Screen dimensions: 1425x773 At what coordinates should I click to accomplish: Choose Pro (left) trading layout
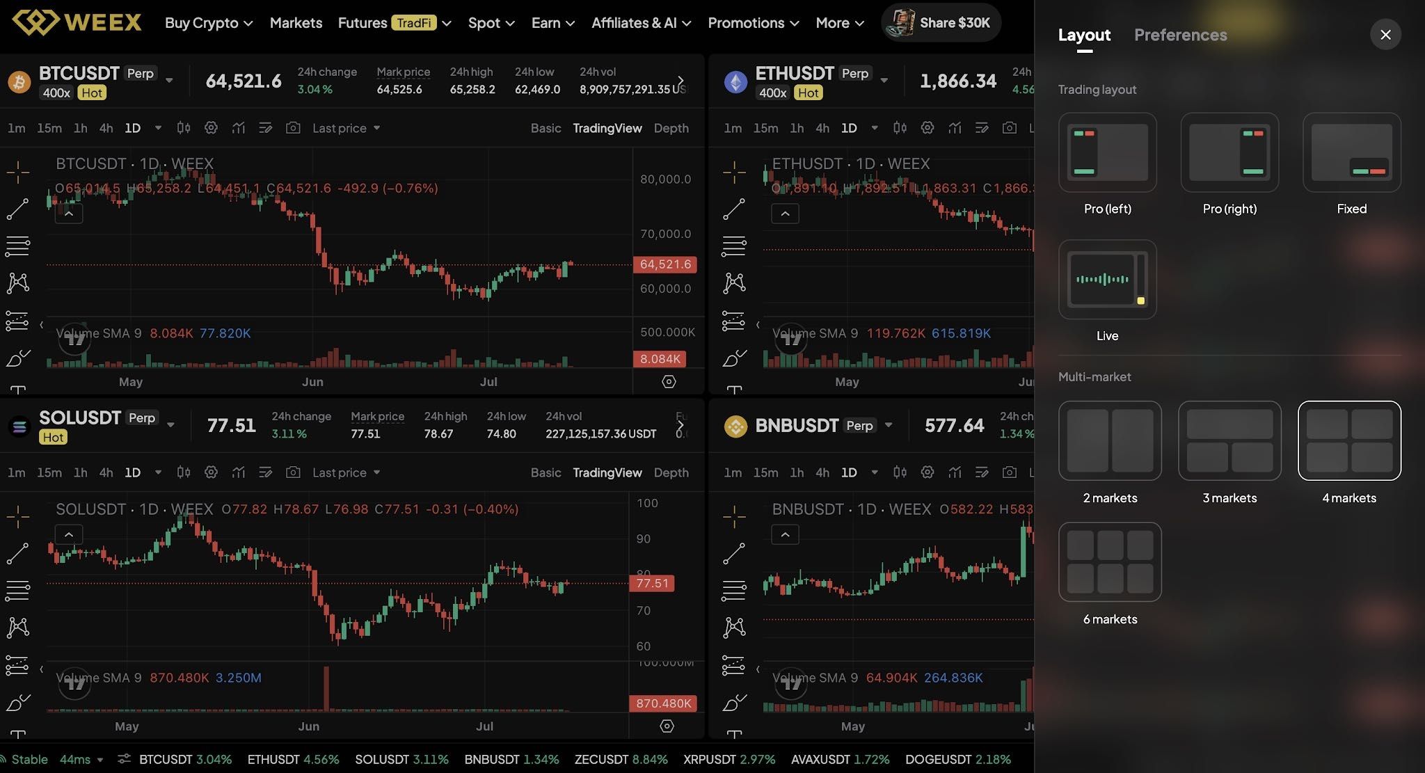[x=1108, y=152]
